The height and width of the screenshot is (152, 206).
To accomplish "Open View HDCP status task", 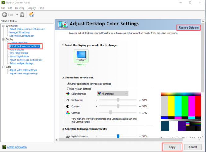I will point(19,53).
